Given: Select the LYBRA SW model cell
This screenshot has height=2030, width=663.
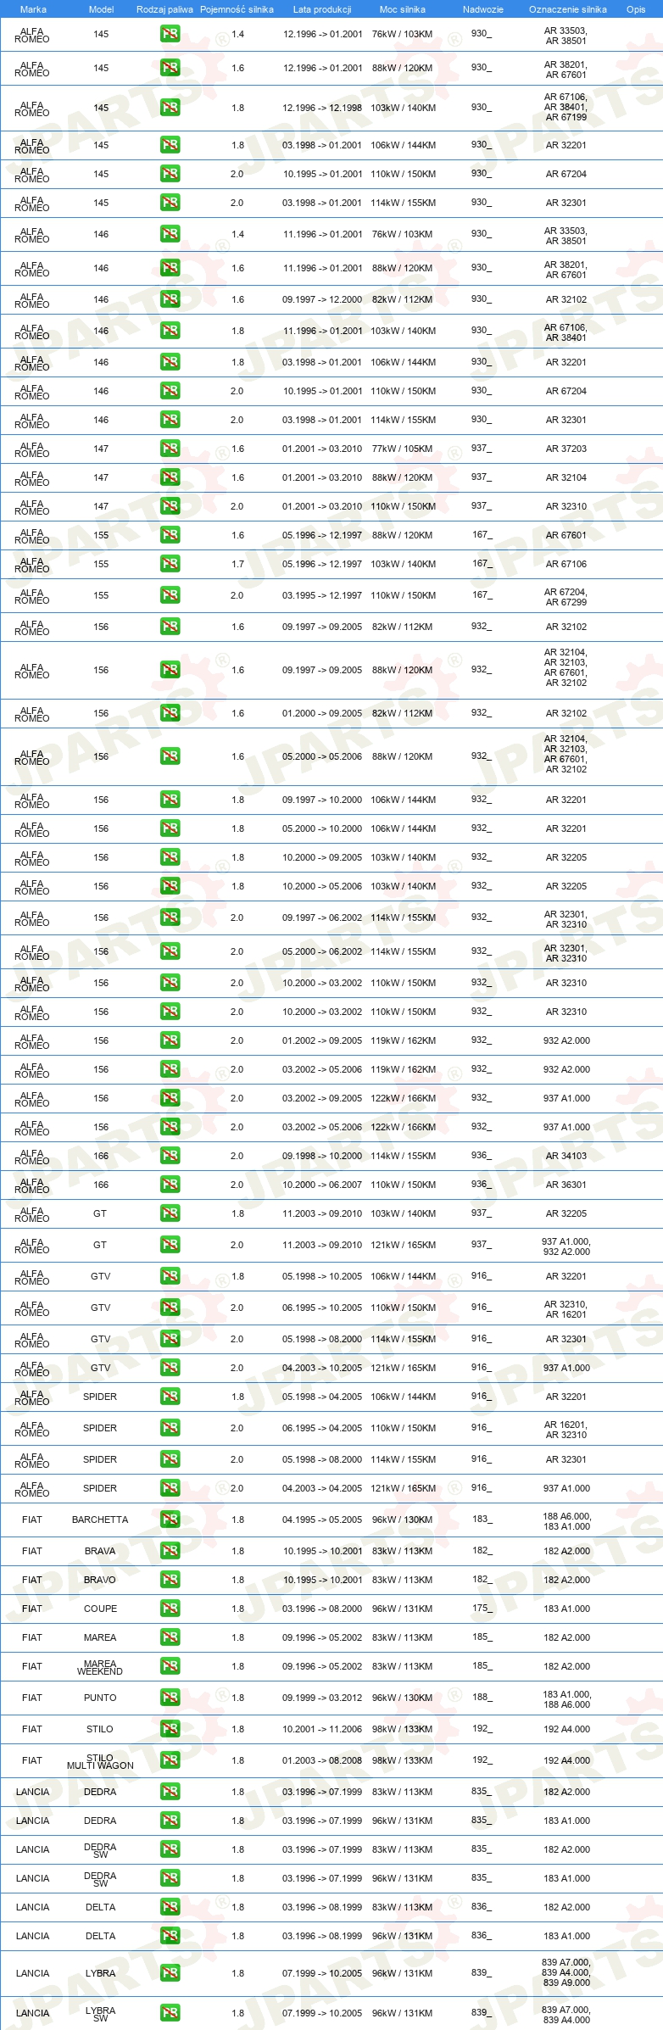Looking at the screenshot, I should click(100, 2014).
